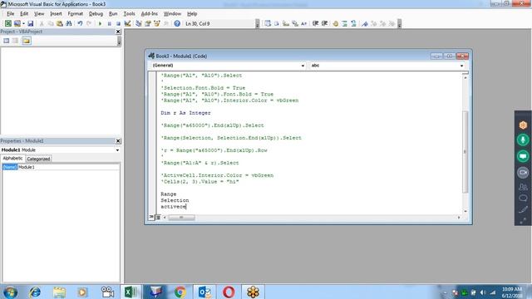Click the green screen-share icon in side panel
The image size is (532, 299).
point(523,156)
